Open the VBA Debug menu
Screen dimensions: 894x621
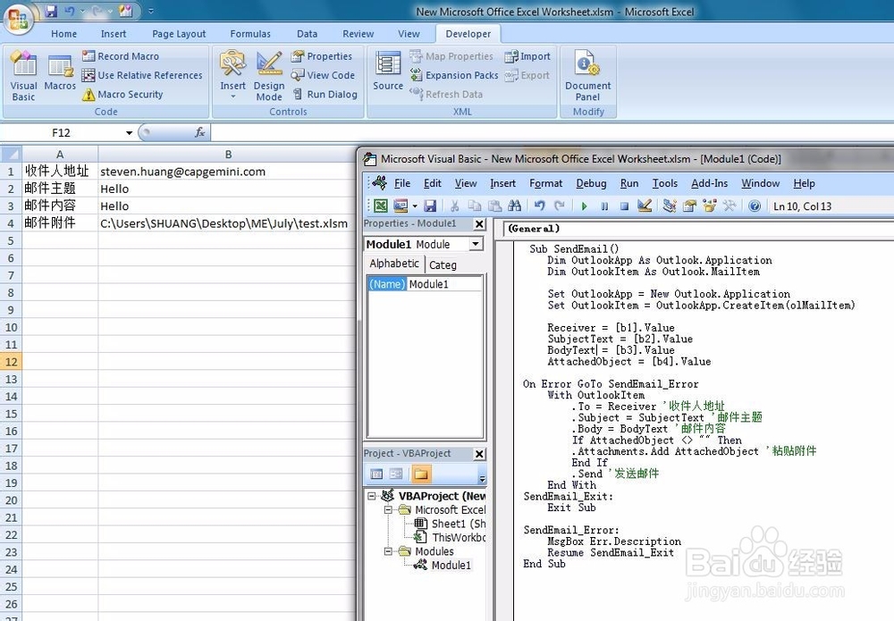tap(591, 183)
